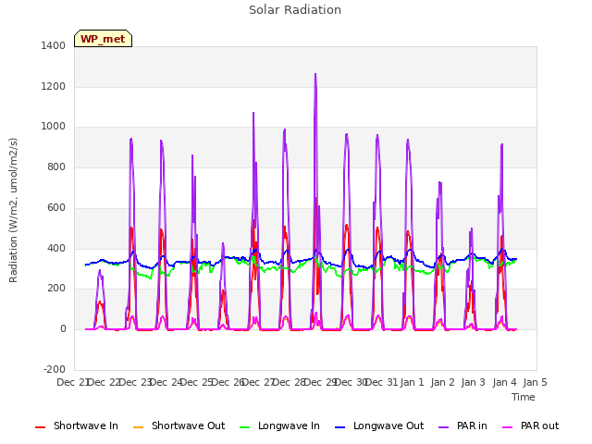Click the Jan 4 x-axis label

504,382
